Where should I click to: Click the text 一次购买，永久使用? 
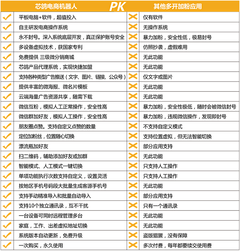coord(41,245)
